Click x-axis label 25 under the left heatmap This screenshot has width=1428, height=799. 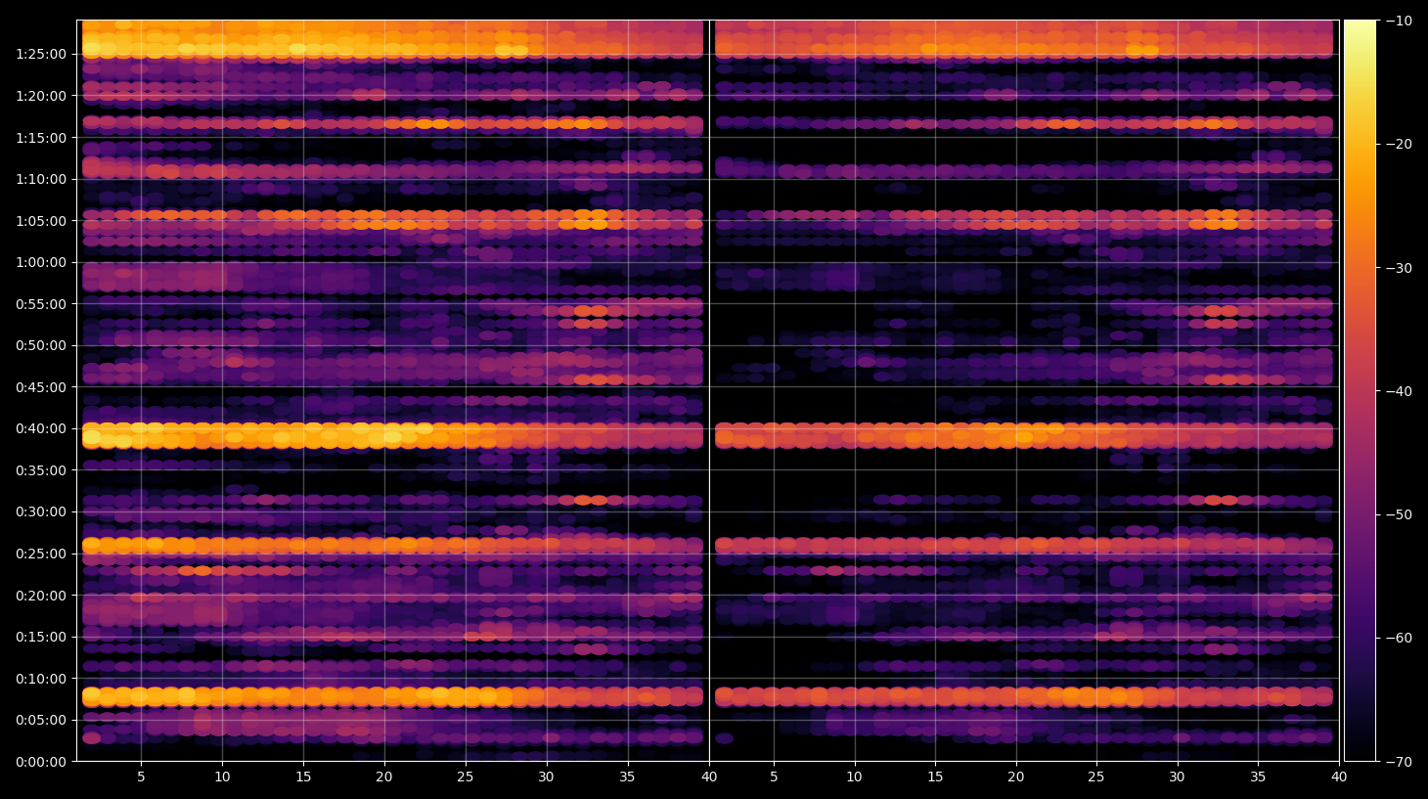click(x=465, y=777)
